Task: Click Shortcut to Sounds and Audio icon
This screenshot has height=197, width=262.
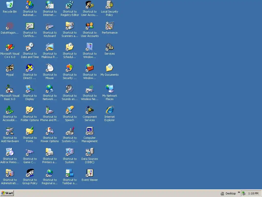Action: coord(70,89)
